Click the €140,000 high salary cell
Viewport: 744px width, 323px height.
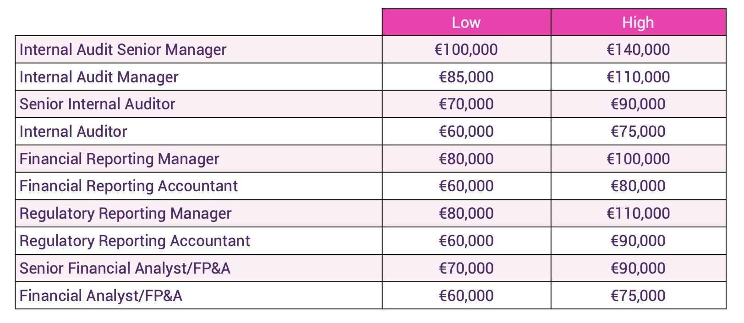click(x=638, y=49)
